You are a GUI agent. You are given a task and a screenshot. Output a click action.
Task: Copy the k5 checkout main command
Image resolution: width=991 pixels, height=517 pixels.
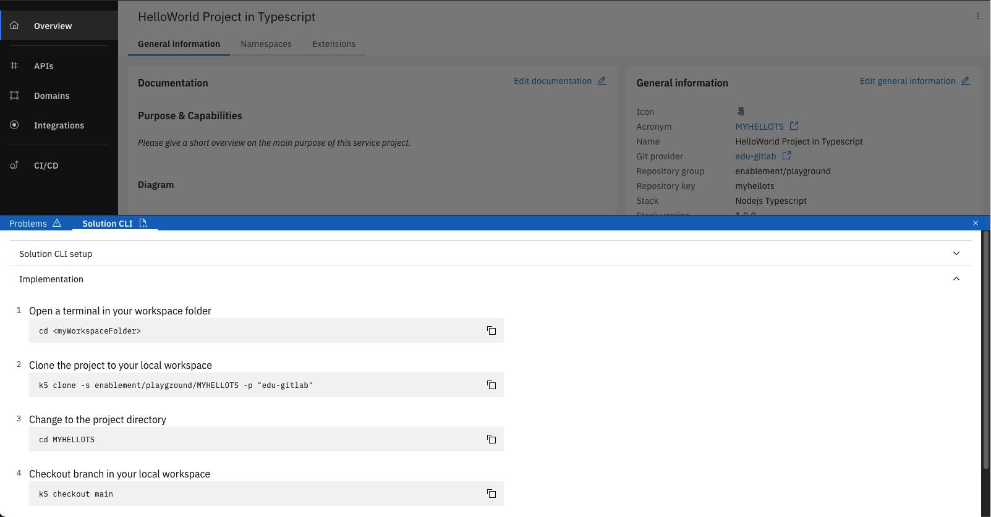tap(491, 494)
